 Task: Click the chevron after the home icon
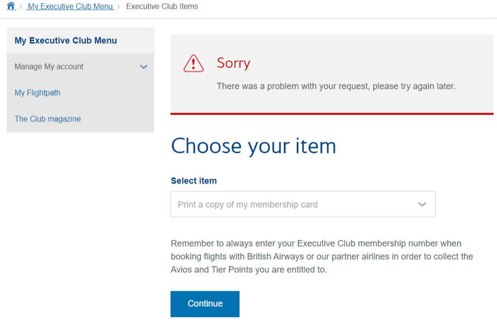20,7
